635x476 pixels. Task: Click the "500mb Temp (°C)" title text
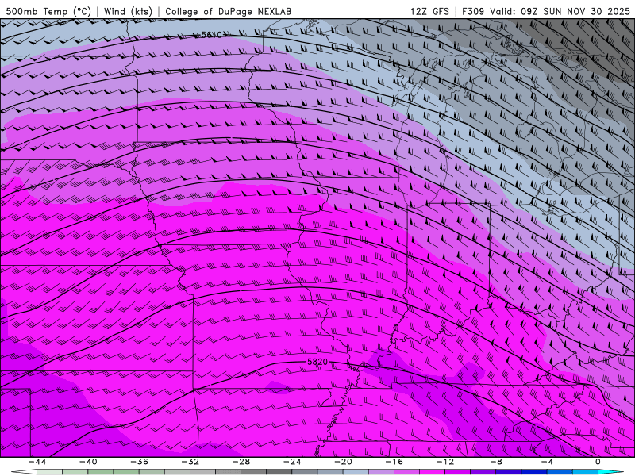click(x=48, y=11)
